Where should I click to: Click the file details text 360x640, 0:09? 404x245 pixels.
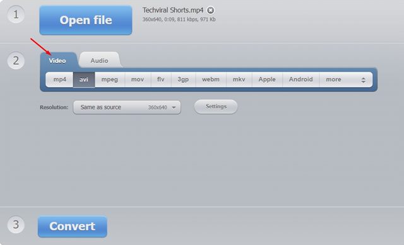tap(179, 20)
